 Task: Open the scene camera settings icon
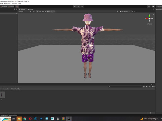click(x=120, y=11)
